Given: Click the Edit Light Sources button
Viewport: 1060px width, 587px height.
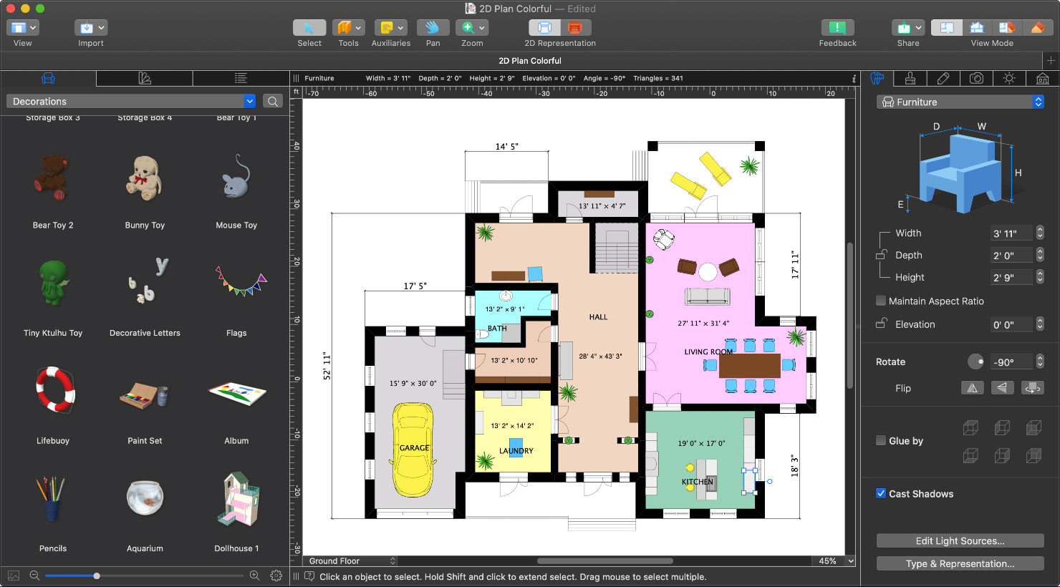Looking at the screenshot, I should [x=960, y=540].
